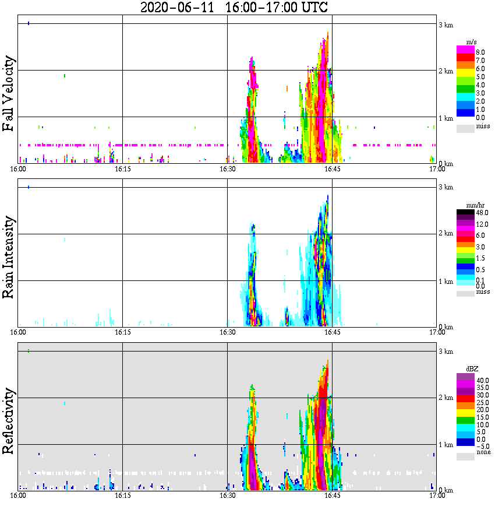Screen dimensions: 495x506
Task: Click the 3 km label beside Reflectivity
Action: tap(446, 352)
